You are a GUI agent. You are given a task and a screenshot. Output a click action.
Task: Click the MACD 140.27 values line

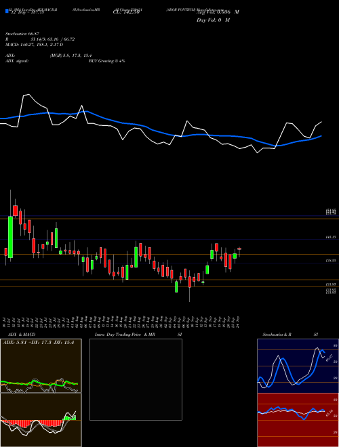pyautogui.click(x=35, y=45)
